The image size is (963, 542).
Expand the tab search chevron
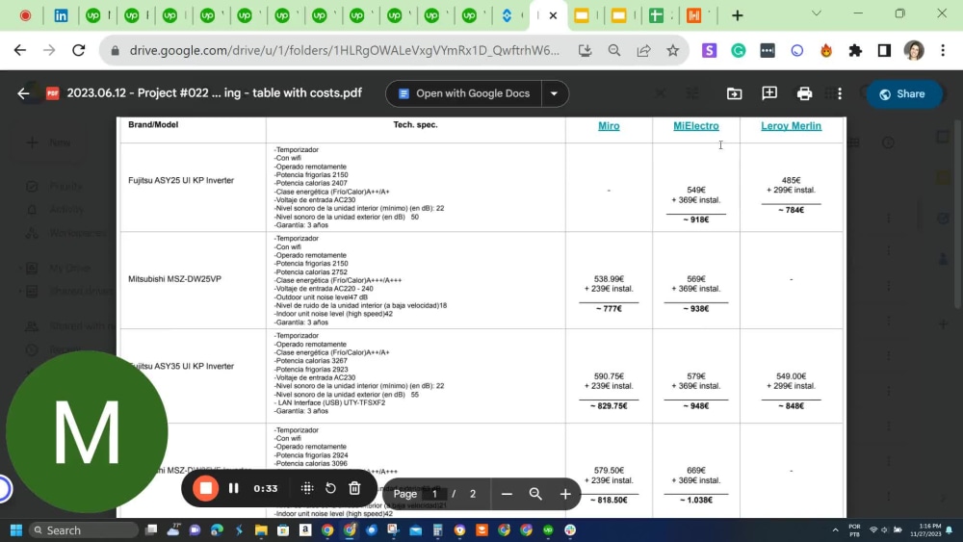[817, 13]
